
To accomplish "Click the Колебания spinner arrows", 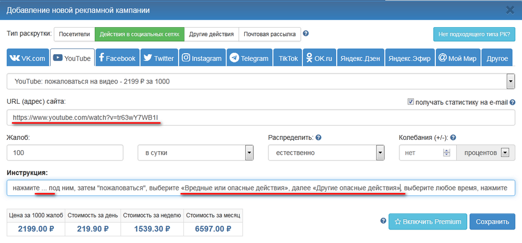I will pyautogui.click(x=446, y=153).
